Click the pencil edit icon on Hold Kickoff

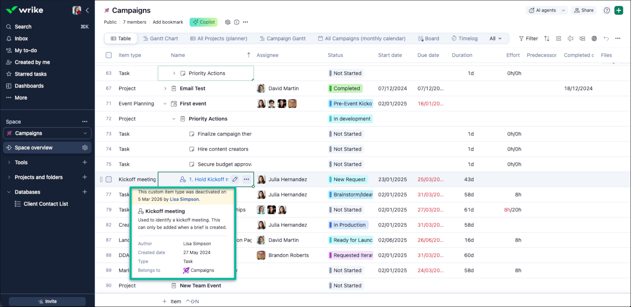click(x=235, y=179)
